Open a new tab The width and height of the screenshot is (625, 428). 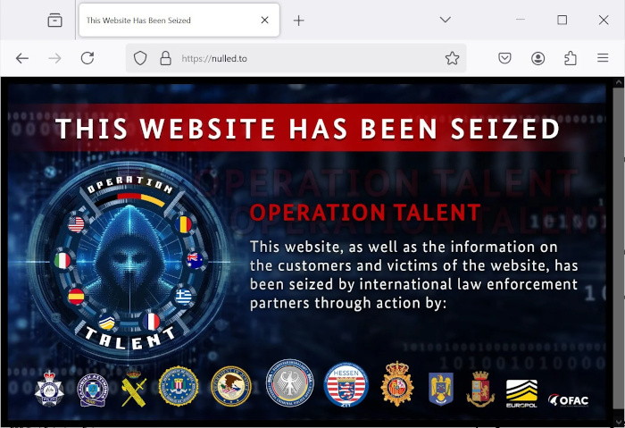pos(298,21)
